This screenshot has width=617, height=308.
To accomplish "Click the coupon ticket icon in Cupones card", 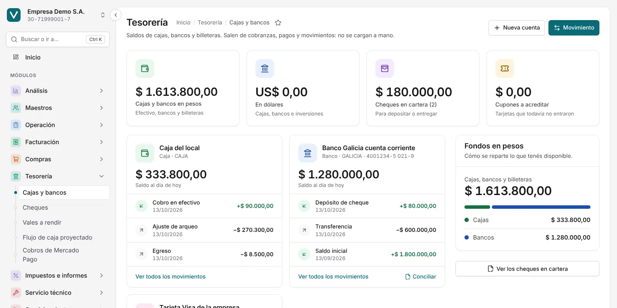I will tap(505, 68).
